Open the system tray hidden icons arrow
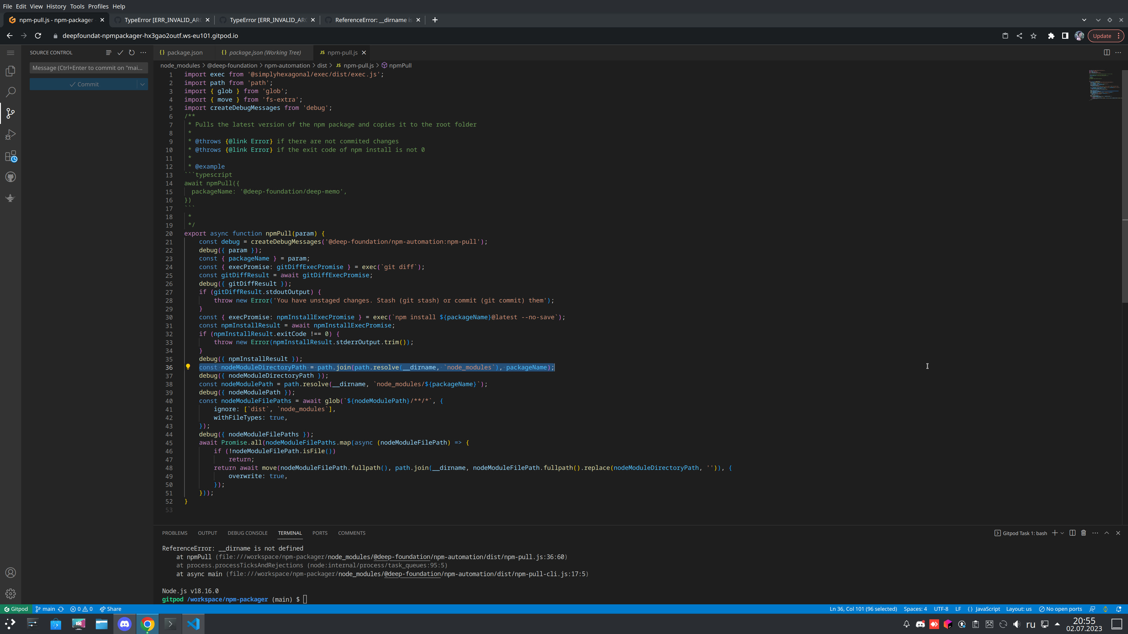The width and height of the screenshot is (1128, 634). click(x=1057, y=624)
